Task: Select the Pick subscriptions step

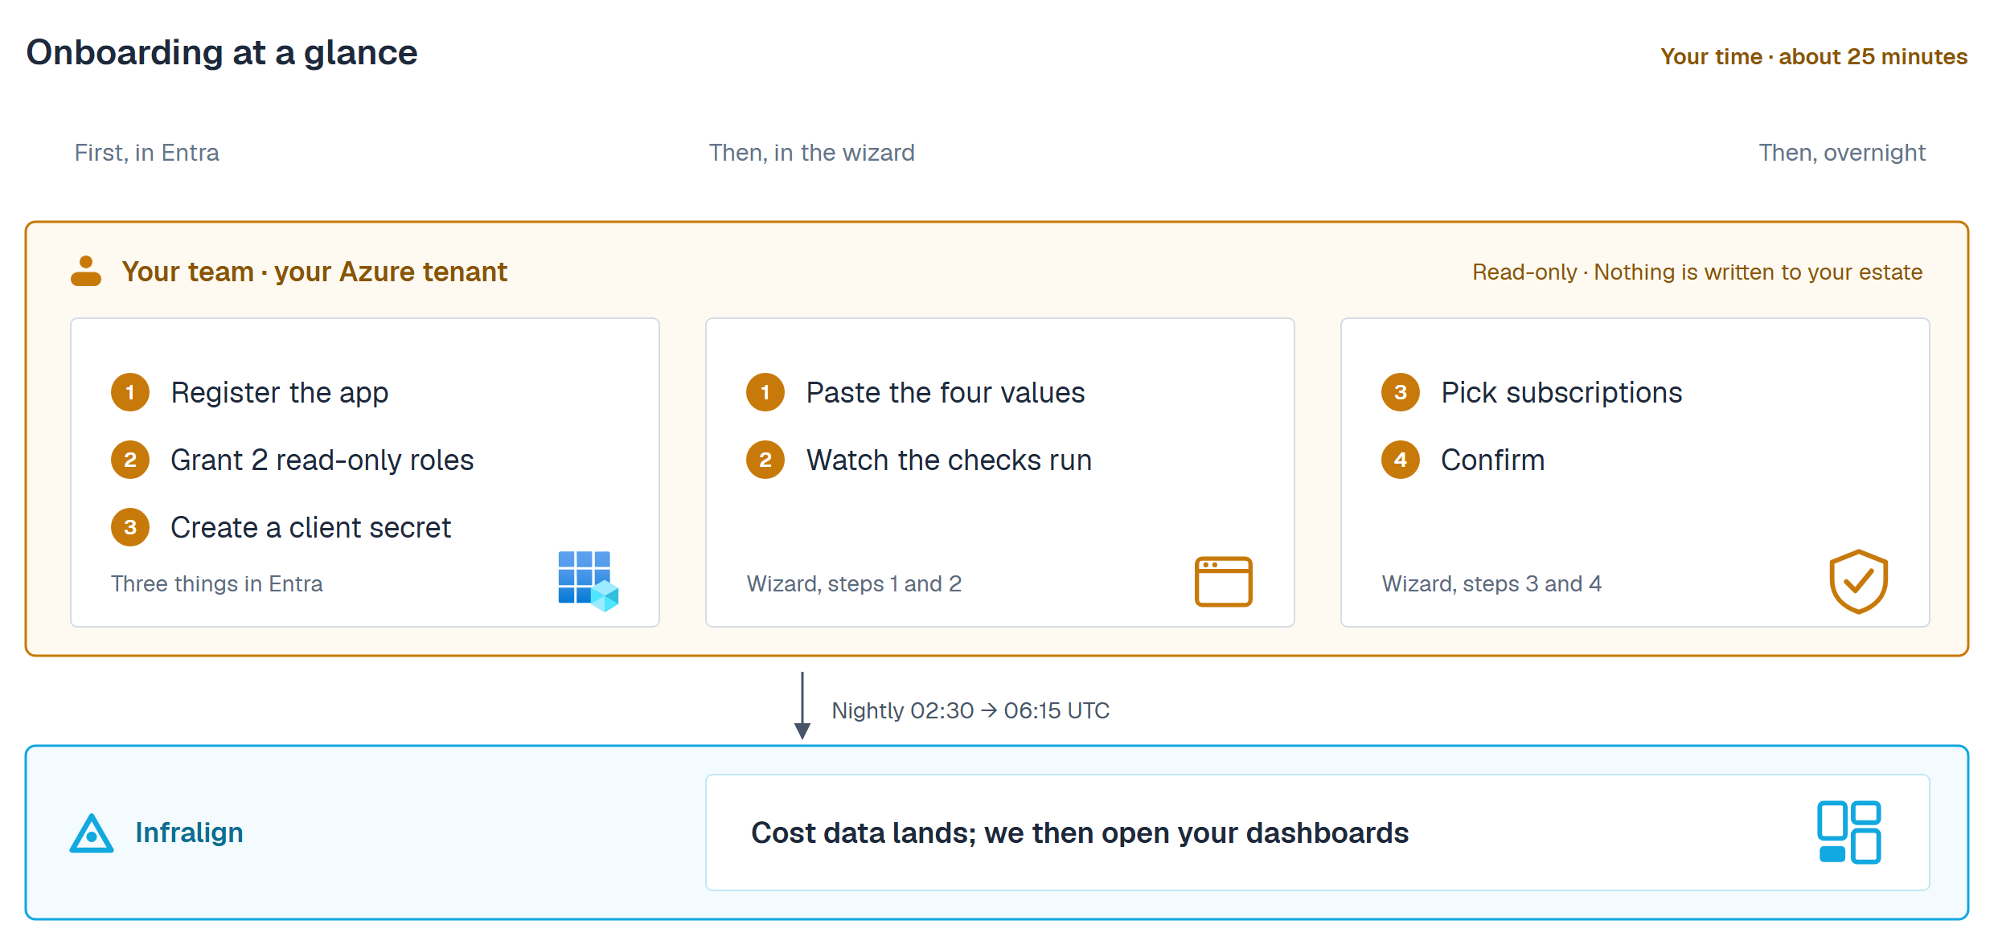Action: pos(1532,393)
